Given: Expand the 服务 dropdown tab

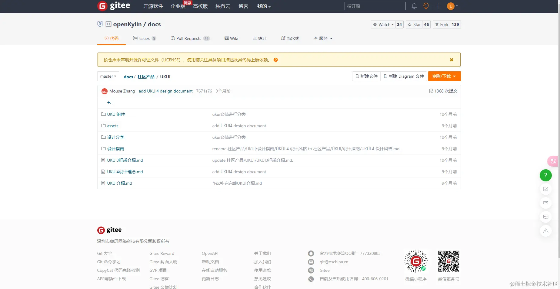Looking at the screenshot, I should (323, 38).
